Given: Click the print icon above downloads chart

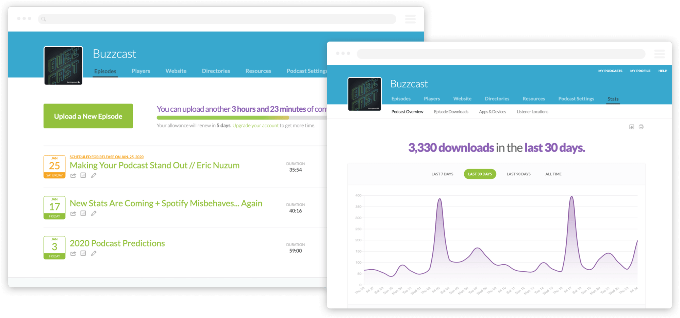Looking at the screenshot, I should (641, 127).
